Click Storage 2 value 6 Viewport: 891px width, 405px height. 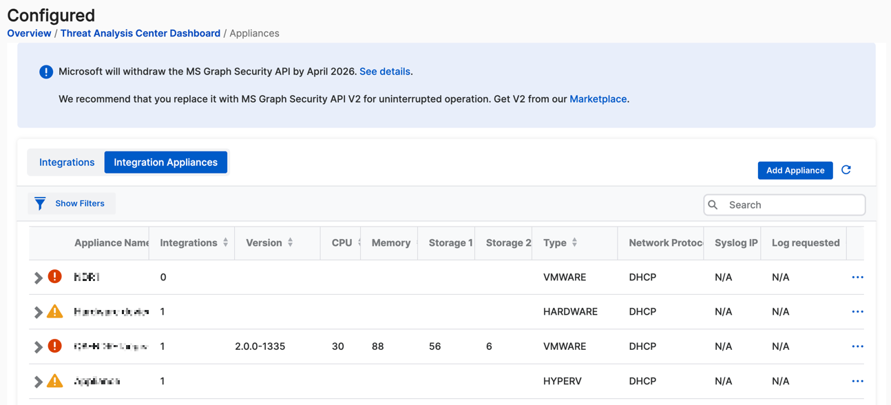(x=489, y=346)
